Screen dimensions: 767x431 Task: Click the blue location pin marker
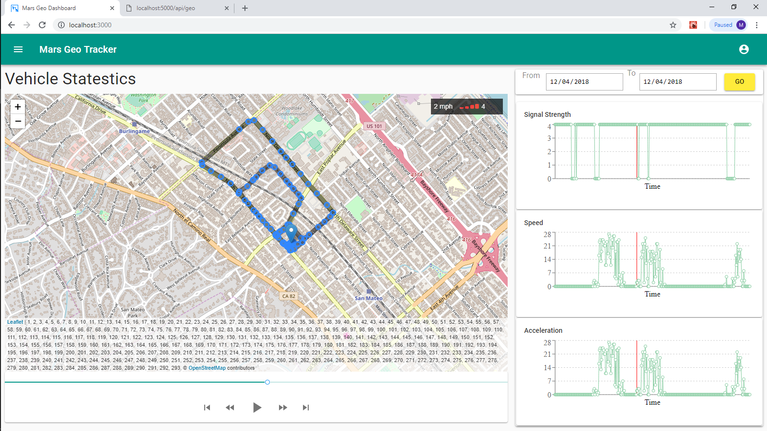[x=291, y=233]
